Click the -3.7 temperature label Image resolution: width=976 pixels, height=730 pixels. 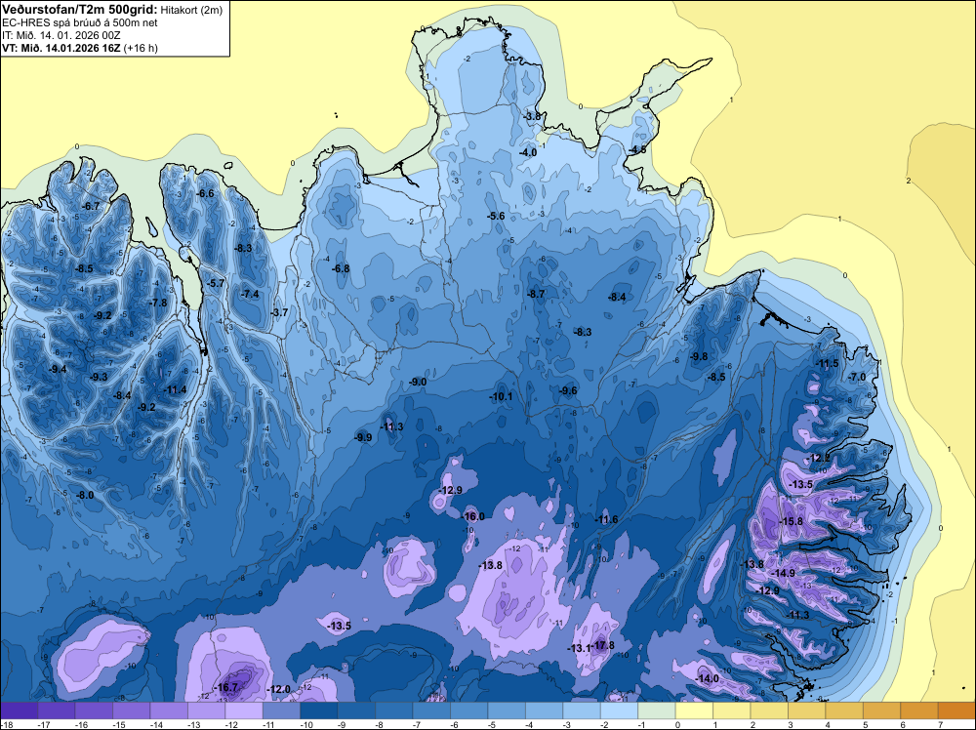pyautogui.click(x=279, y=312)
